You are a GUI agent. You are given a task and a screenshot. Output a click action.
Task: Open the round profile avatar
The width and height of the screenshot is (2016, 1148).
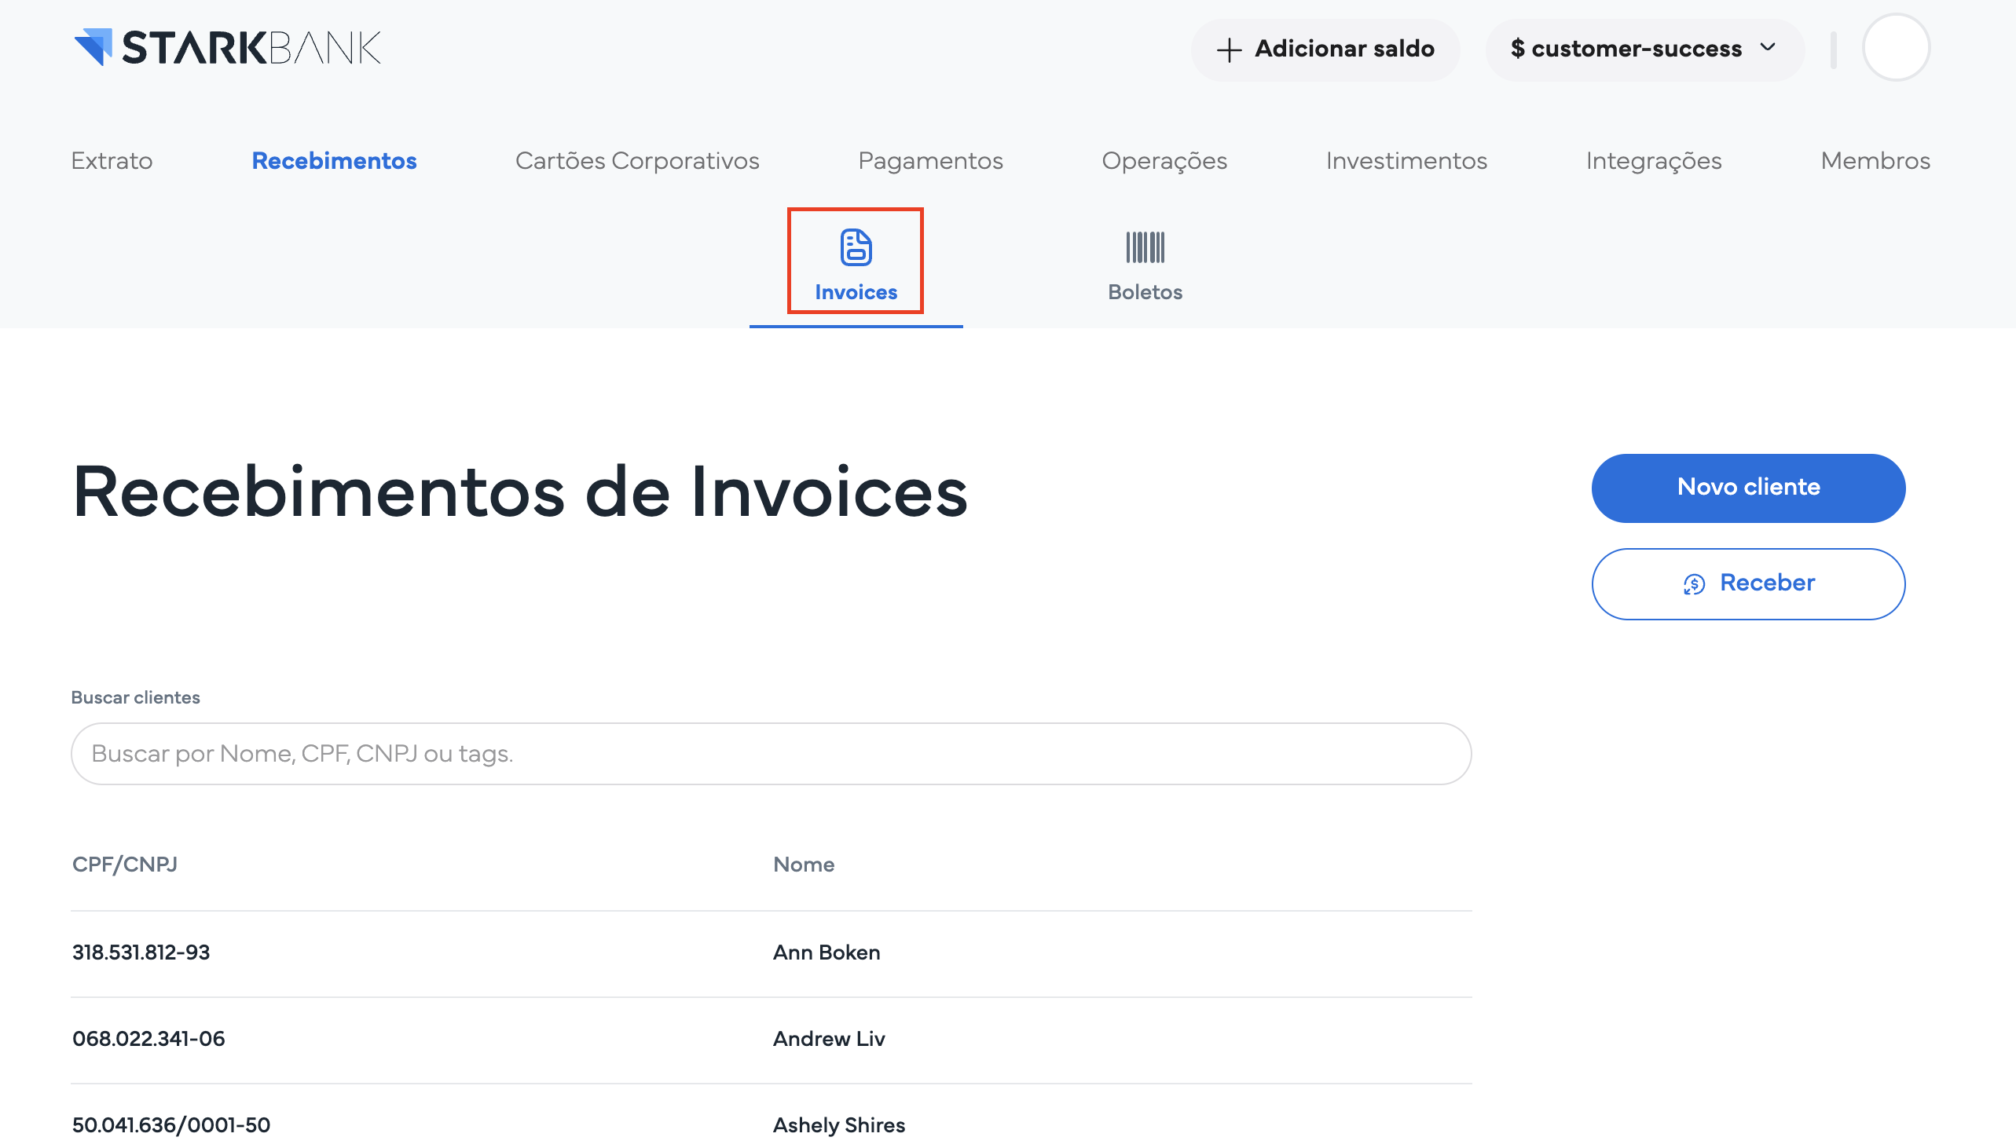(x=1896, y=47)
